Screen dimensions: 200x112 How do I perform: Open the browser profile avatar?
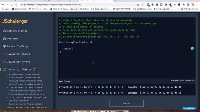[192, 5]
